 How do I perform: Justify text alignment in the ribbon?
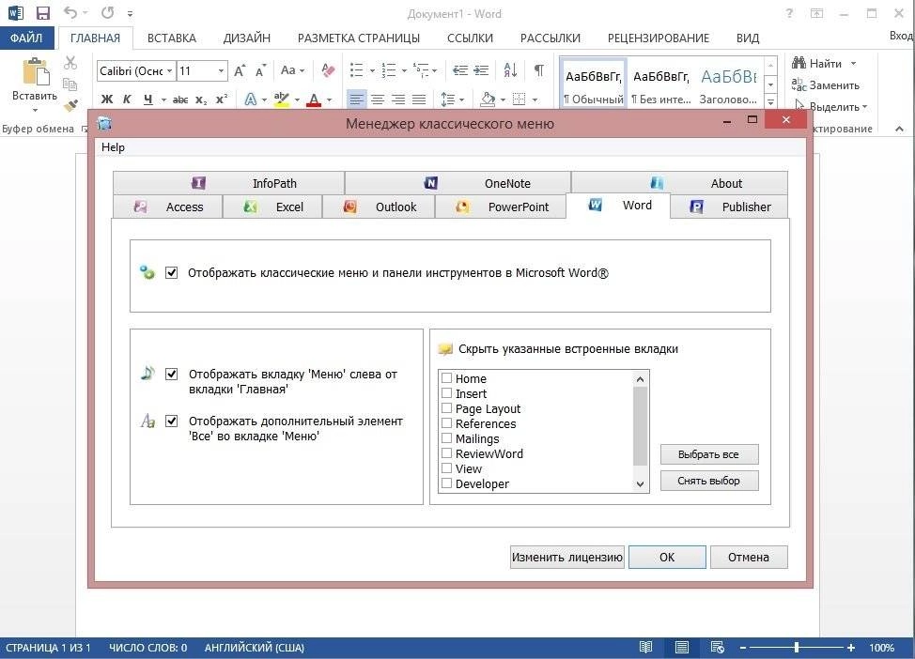[419, 100]
